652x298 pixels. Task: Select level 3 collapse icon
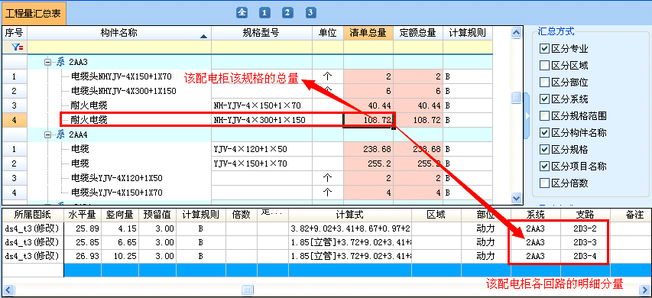310,13
